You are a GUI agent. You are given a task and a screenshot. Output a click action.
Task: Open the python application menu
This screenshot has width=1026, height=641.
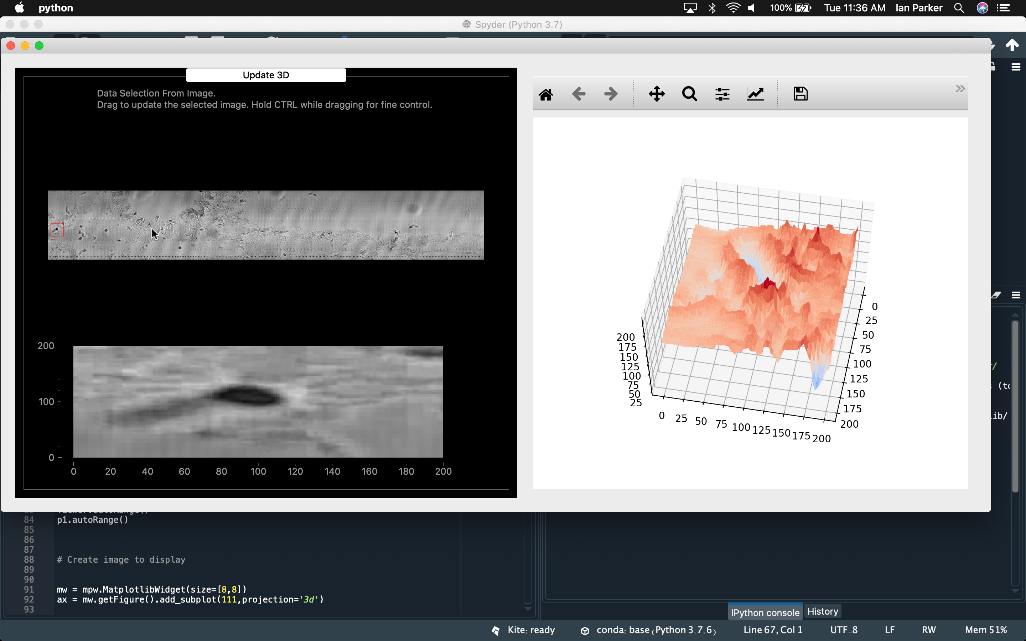point(56,7)
